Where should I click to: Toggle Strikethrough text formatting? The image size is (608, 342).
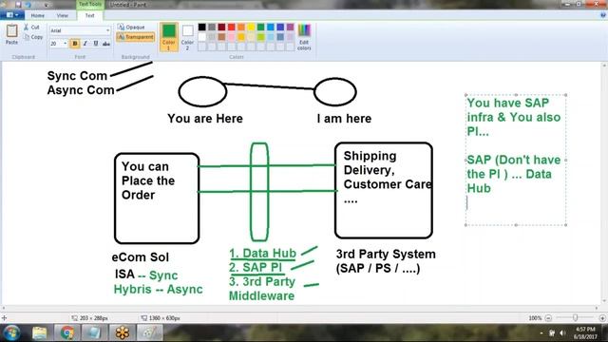[x=106, y=44]
